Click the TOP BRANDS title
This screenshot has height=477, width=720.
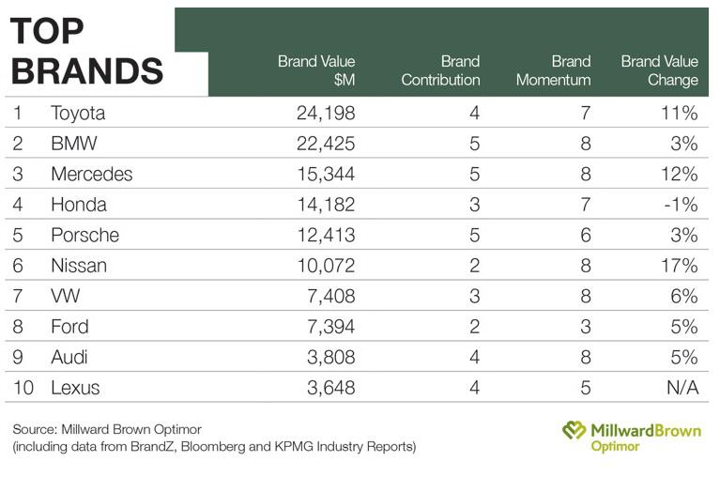tap(86, 51)
